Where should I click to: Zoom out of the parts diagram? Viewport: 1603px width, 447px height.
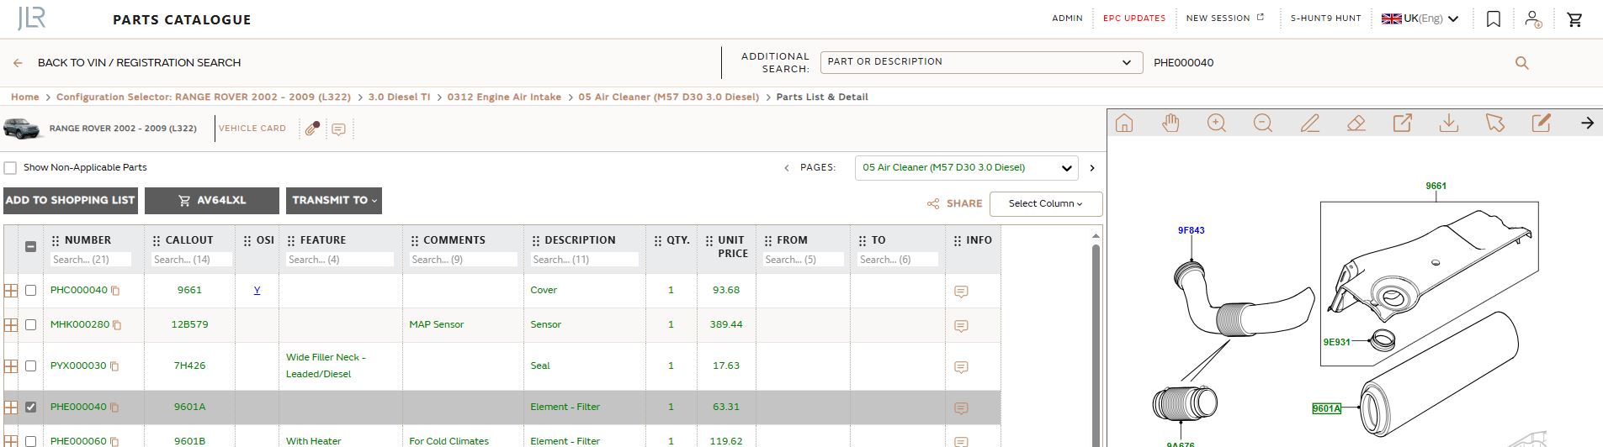[1262, 124]
